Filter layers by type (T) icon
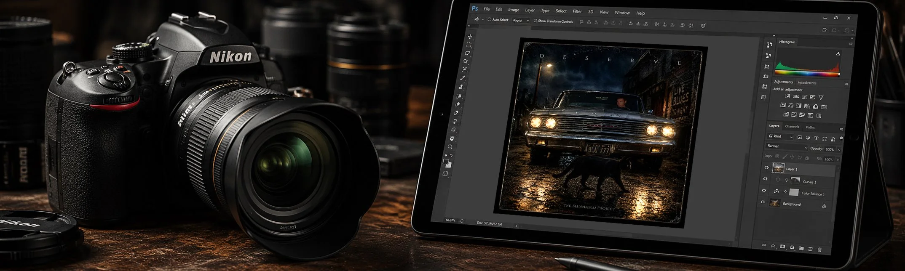 coord(817,138)
